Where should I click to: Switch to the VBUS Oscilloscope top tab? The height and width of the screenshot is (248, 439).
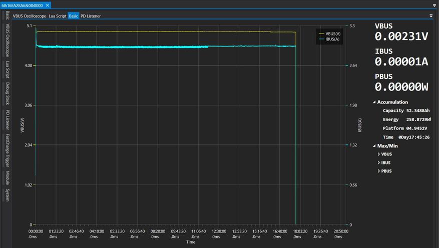point(30,16)
